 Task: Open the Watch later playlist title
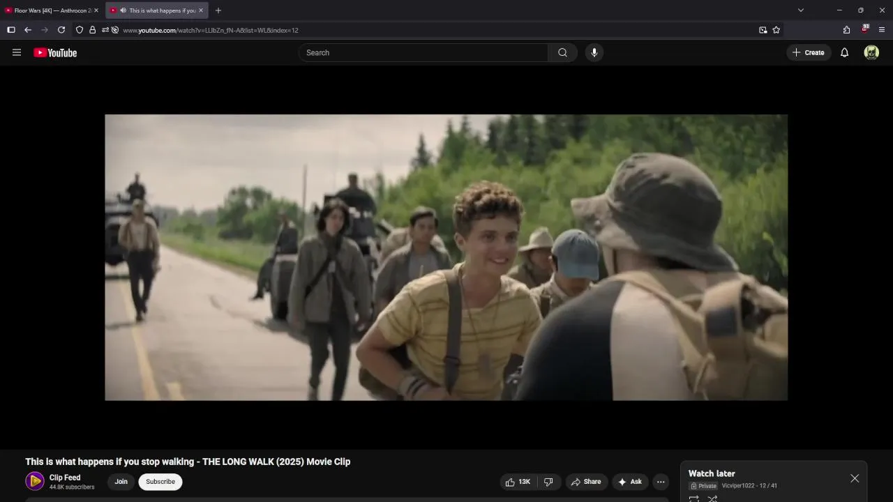point(712,473)
